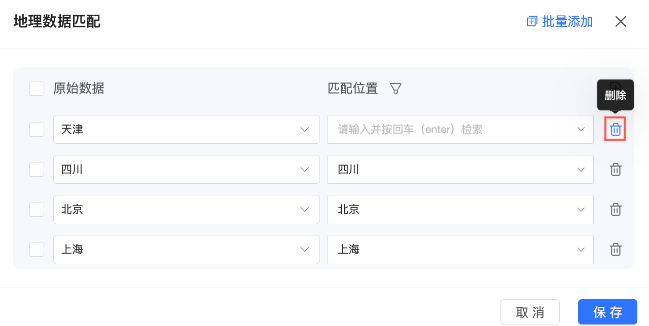
Task: Toggle the select-all checkbox beside 原始数据
Action: click(x=37, y=89)
